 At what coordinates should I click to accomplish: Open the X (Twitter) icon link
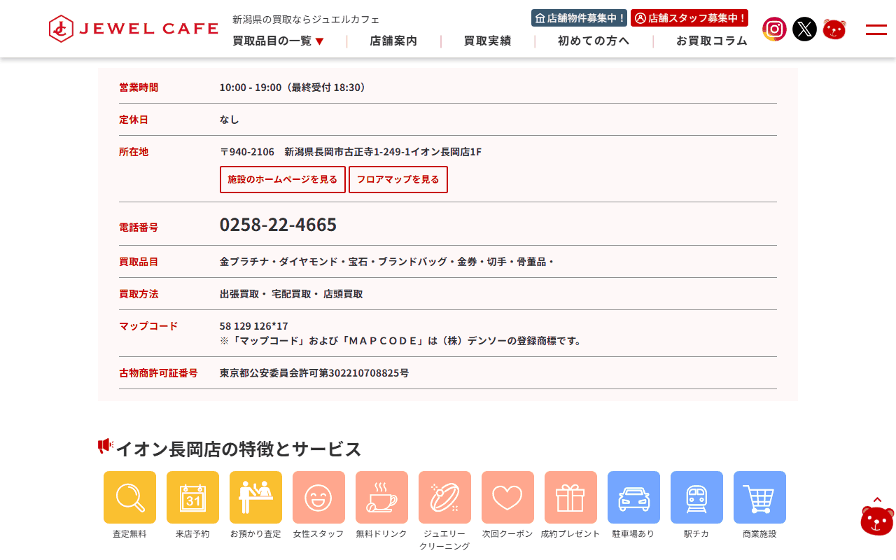[804, 29]
